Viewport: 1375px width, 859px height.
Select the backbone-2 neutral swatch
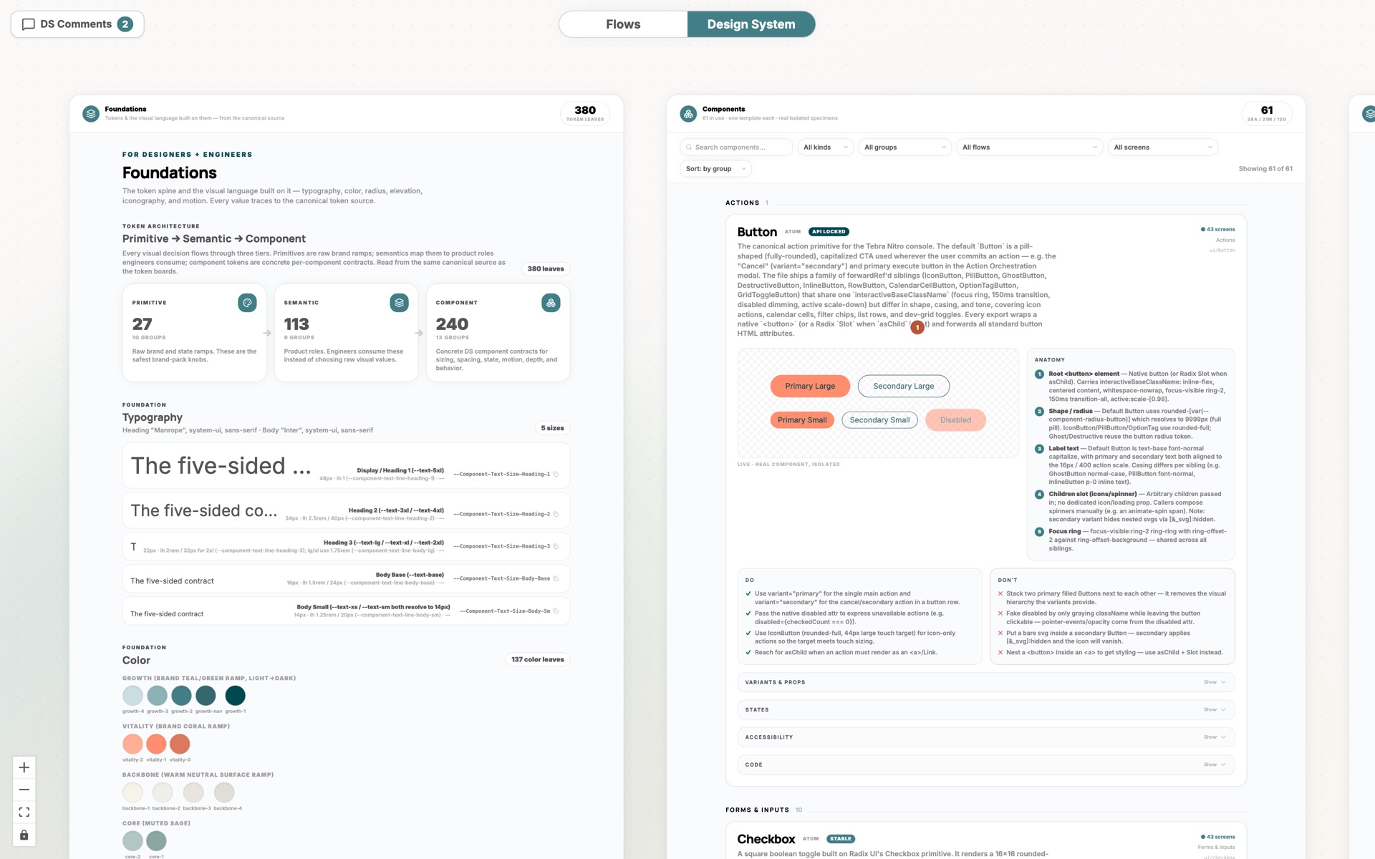[x=163, y=792]
